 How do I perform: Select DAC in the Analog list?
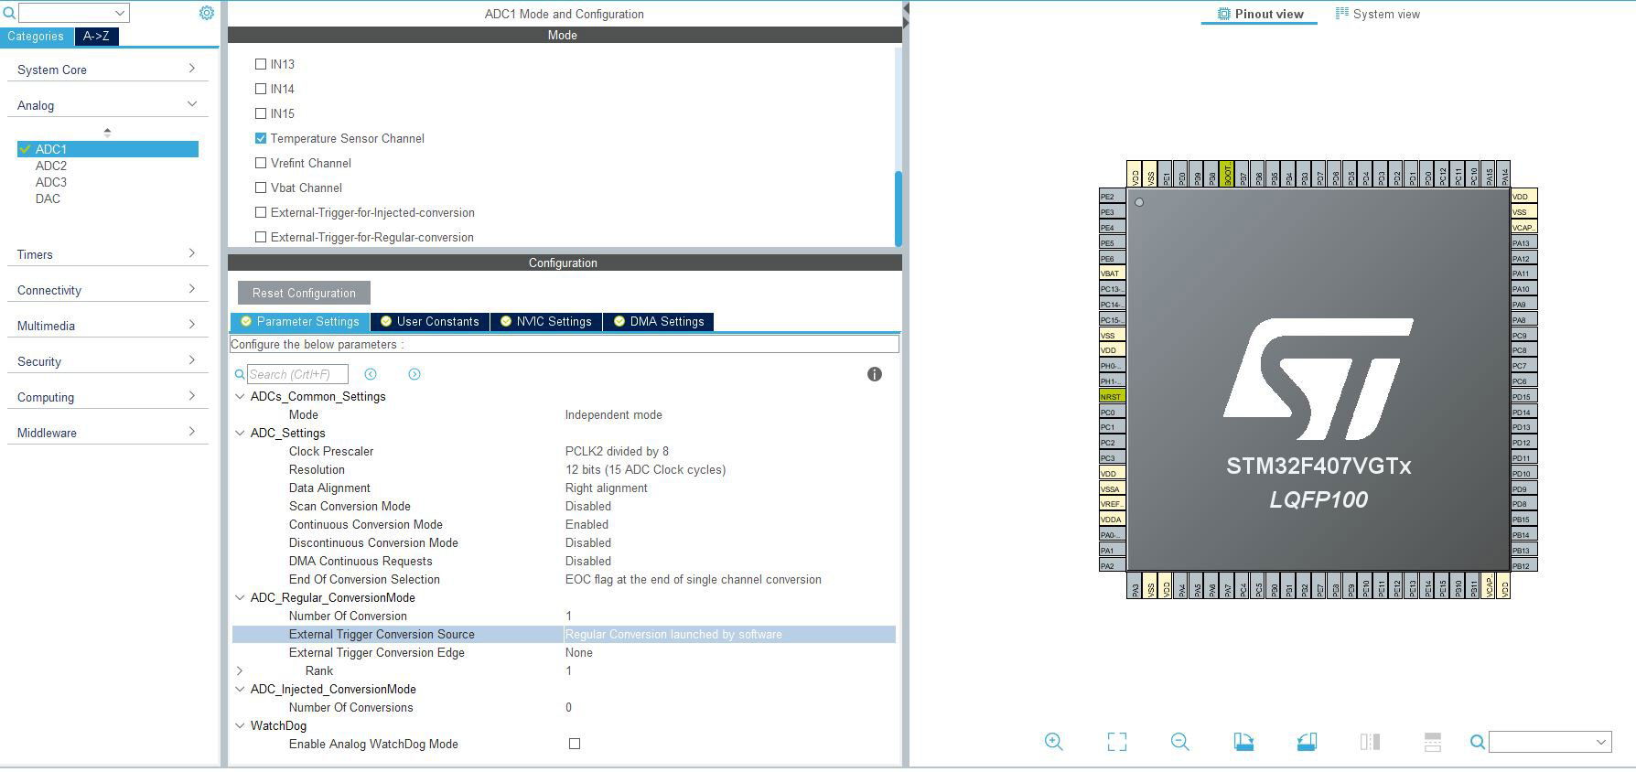click(48, 198)
